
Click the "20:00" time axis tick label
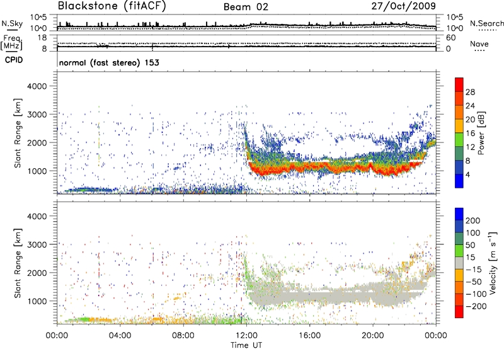tap(373, 336)
